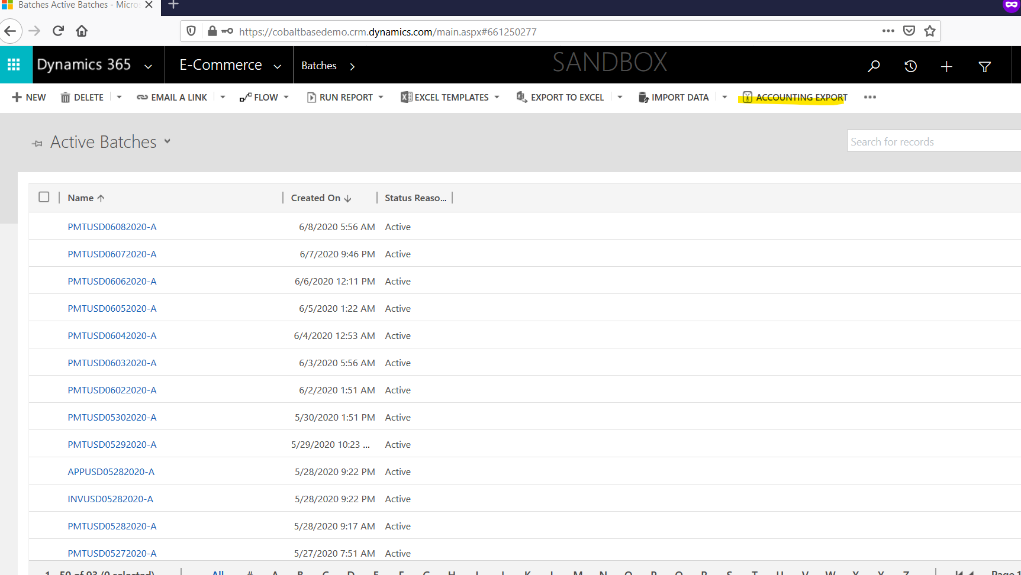The width and height of the screenshot is (1021, 575).
Task: Click the 6/8/2020 5:56 AM created date
Action: [x=337, y=227]
